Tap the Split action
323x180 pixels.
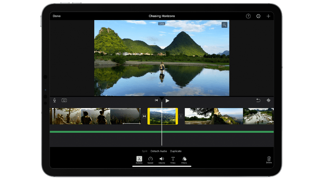(x=144, y=151)
